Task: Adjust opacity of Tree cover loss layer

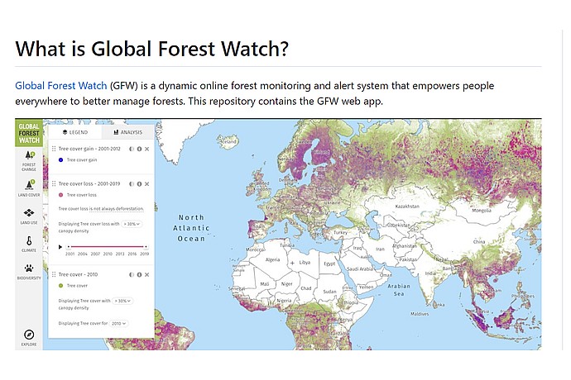Action: 132,184
